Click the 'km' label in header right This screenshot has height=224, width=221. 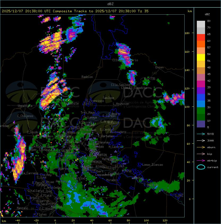[x=190, y=11]
